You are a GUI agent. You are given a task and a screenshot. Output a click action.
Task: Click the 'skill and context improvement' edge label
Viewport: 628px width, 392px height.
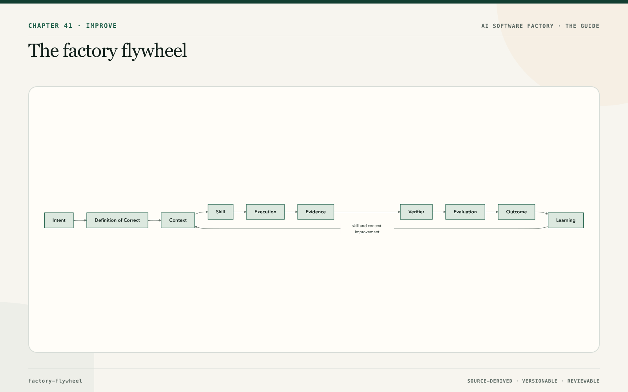pyautogui.click(x=367, y=229)
